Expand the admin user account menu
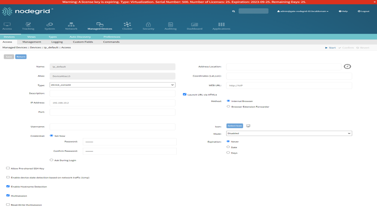Viewport: 377px width, 207px height. [303, 11]
